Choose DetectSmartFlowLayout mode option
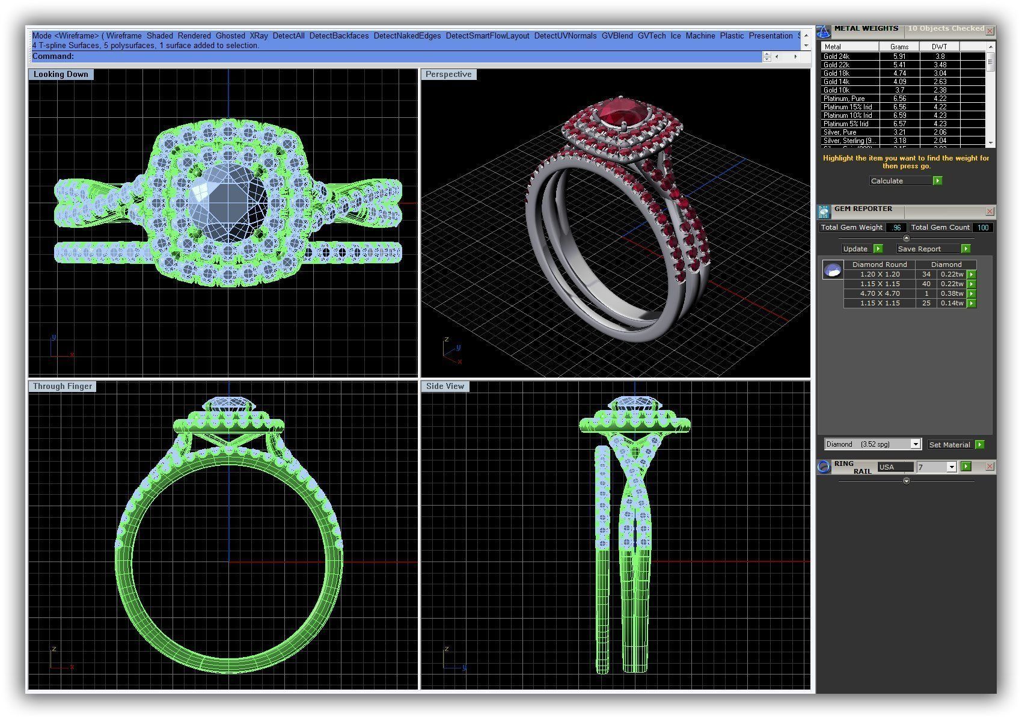Image resolution: width=1022 pixels, height=719 pixels. 488,36
